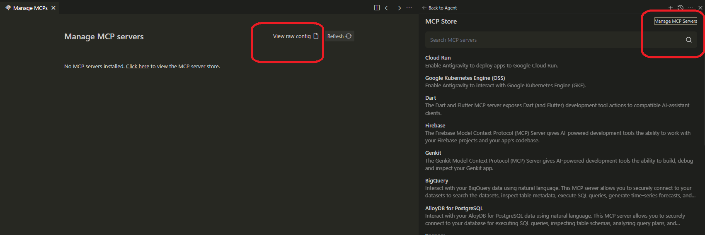Select the Cloud Run MCP server

coord(438,58)
